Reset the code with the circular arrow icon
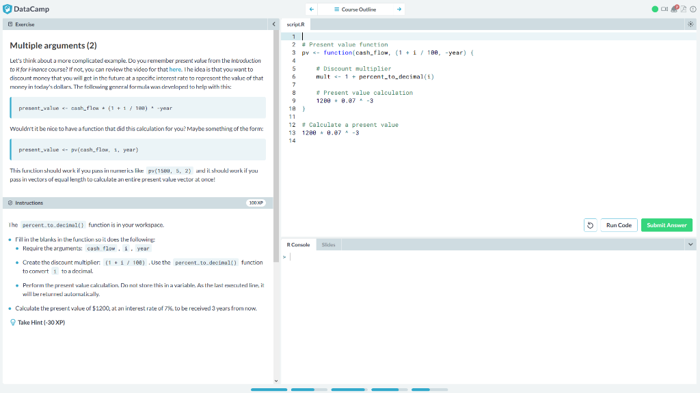 (589, 224)
